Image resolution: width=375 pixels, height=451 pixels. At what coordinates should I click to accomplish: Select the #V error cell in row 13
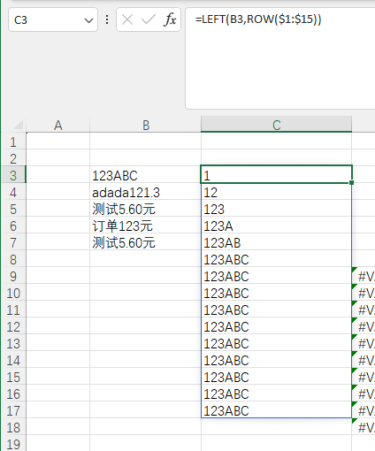[364, 344]
